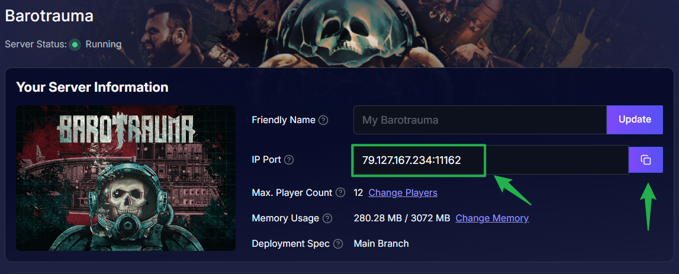Image resolution: width=679 pixels, height=274 pixels.
Task: Click the IP Port address 79.127.167.234:11162
Action: pos(411,160)
